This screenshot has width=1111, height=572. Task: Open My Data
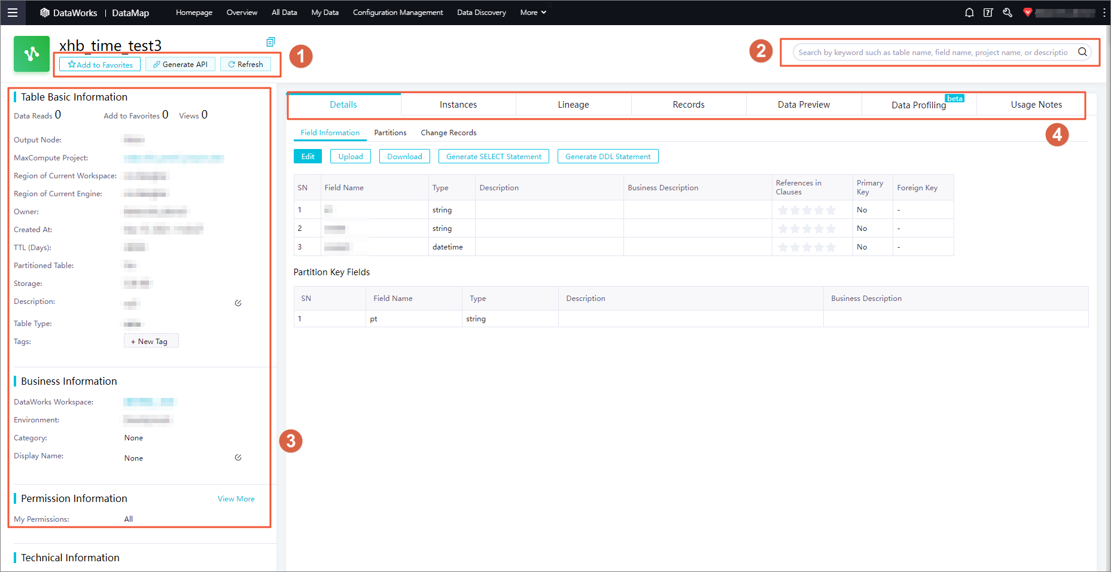(x=325, y=13)
